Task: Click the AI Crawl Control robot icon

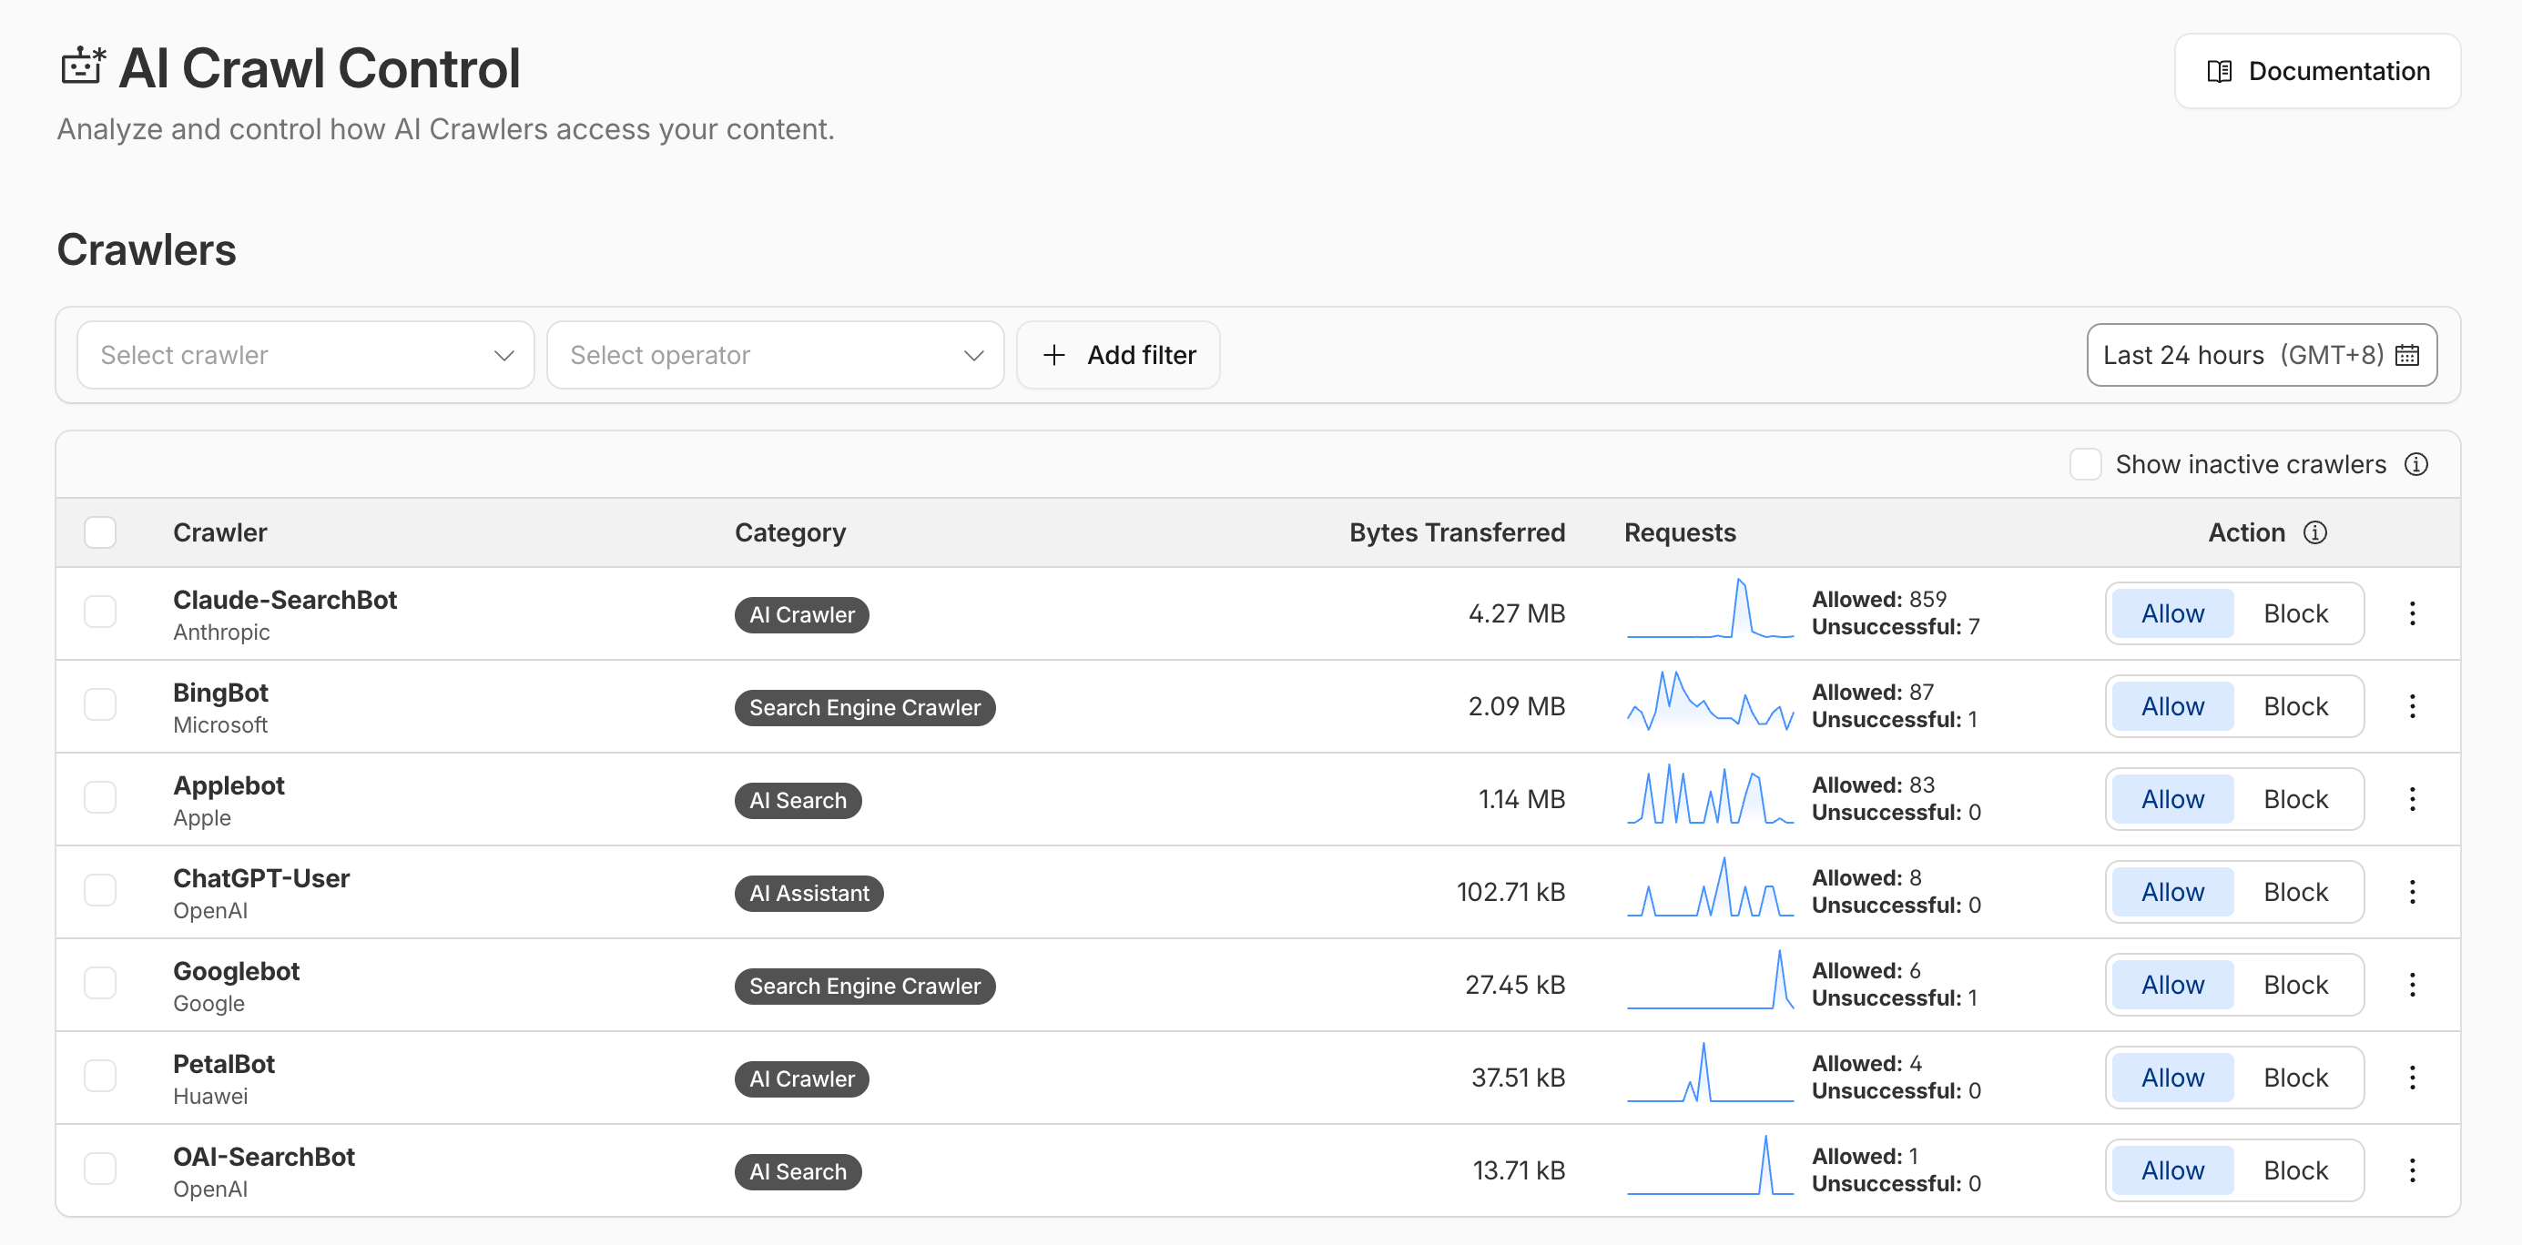Action: click(83, 66)
